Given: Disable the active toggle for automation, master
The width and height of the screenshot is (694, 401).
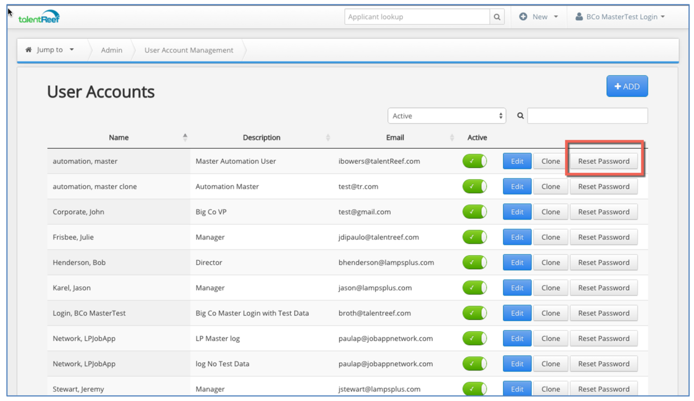Looking at the screenshot, I should pos(475,161).
